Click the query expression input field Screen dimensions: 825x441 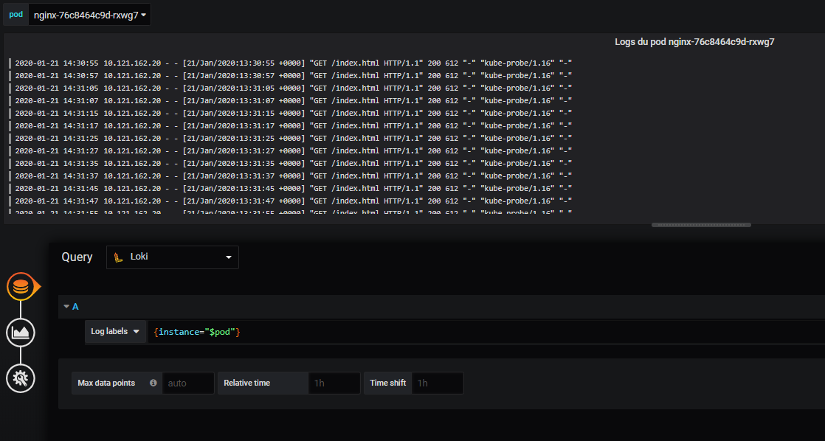pyautogui.click(x=486, y=332)
